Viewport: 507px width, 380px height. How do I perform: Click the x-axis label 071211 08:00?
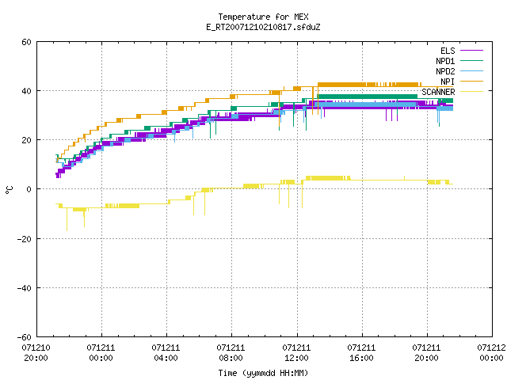point(231,353)
